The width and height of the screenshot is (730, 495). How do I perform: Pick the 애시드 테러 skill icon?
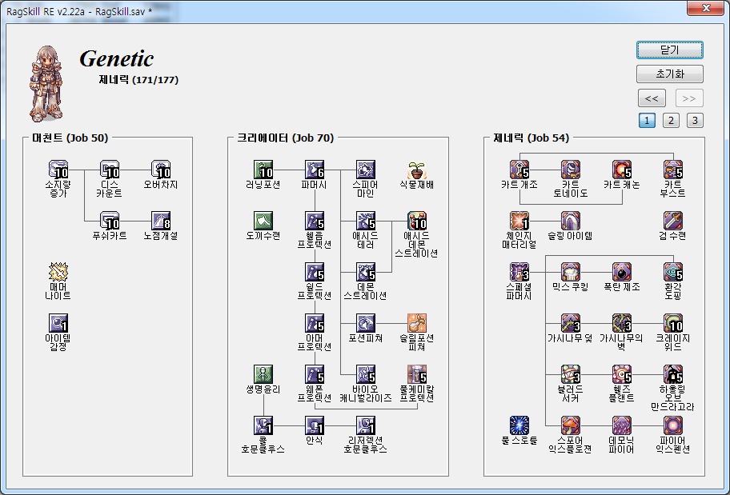[366, 221]
